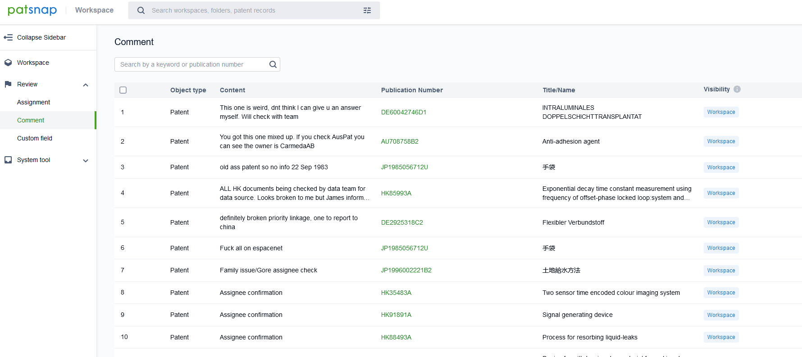The image size is (802, 357).
Task: Click the global workspace search field
Action: pos(252,10)
